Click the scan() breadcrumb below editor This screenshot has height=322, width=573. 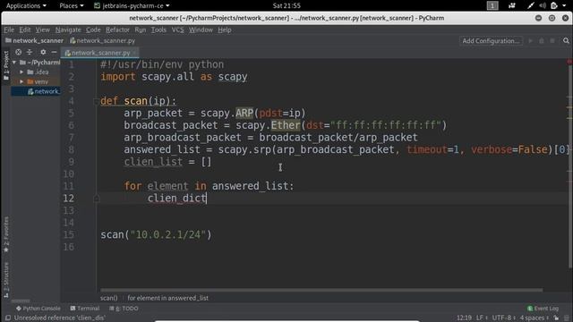click(x=109, y=298)
